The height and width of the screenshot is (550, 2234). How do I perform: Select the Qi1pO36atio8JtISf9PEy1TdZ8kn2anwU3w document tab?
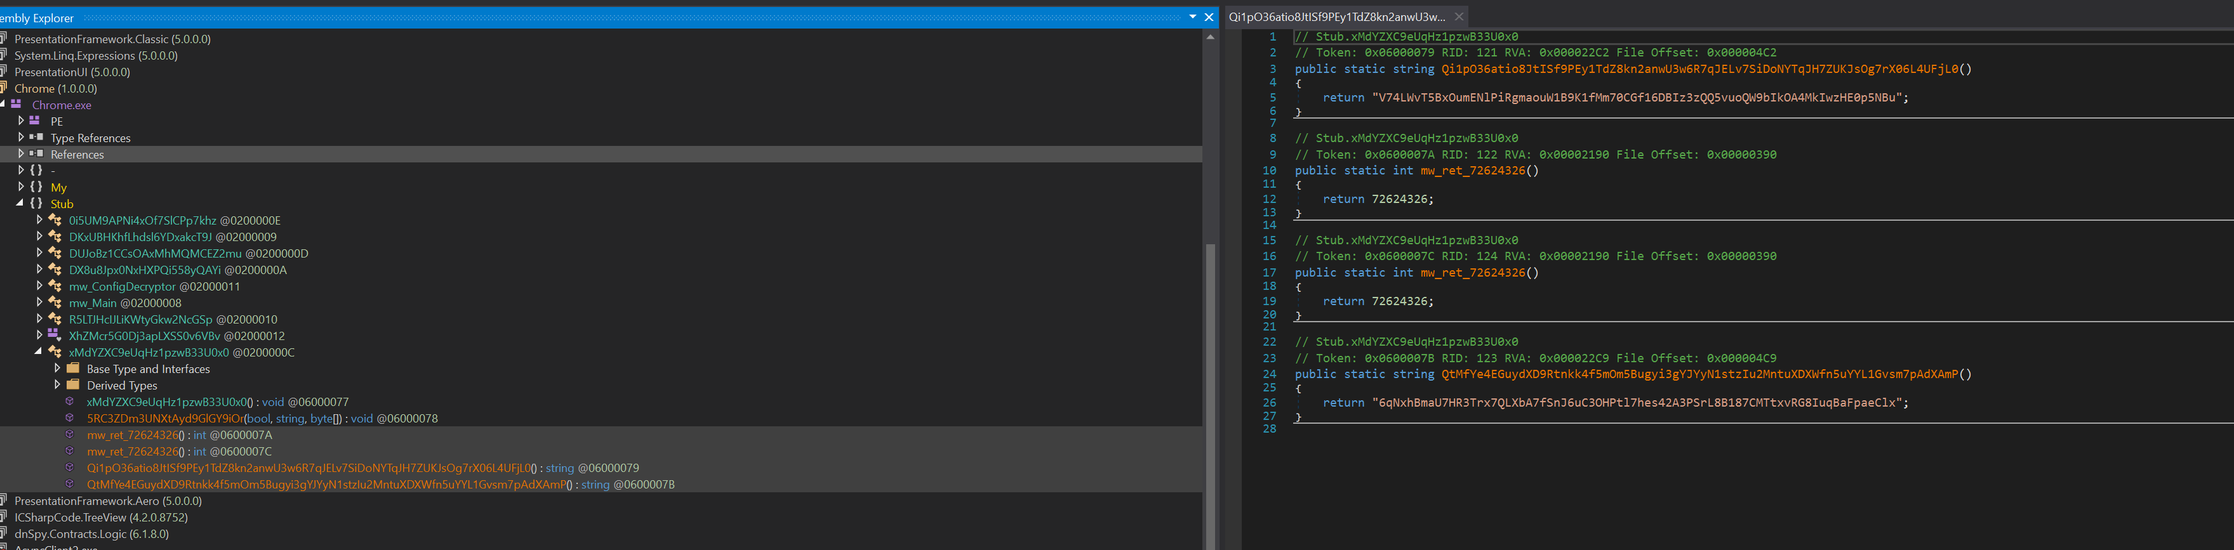(1336, 16)
